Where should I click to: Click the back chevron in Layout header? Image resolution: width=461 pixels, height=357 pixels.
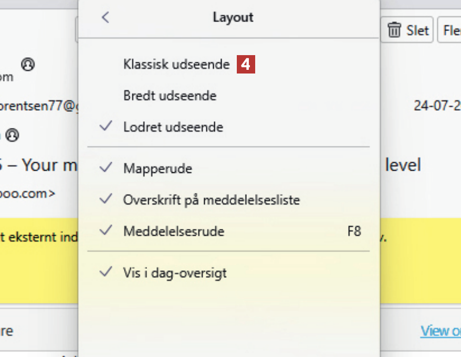pos(106,17)
